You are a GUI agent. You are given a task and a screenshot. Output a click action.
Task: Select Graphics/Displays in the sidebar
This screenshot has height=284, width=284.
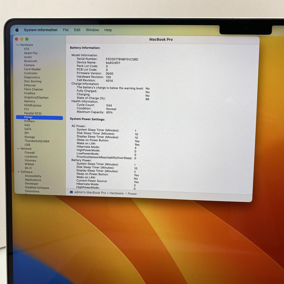click(36, 98)
